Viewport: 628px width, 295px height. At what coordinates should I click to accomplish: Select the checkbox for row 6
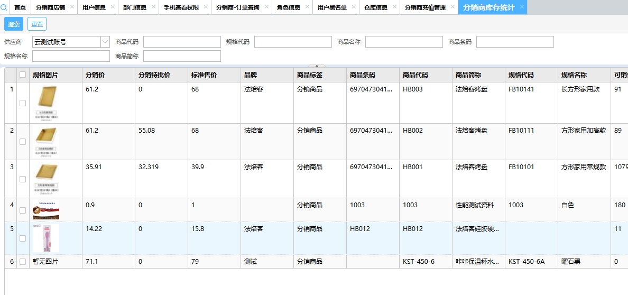click(x=23, y=262)
